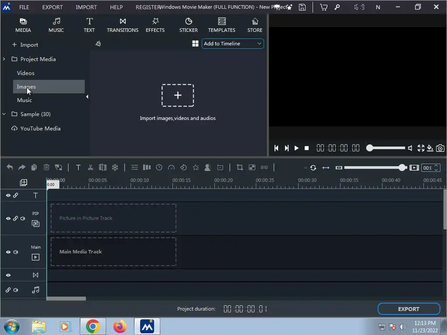Select the crop tool
The image size is (447, 335).
pos(240,167)
